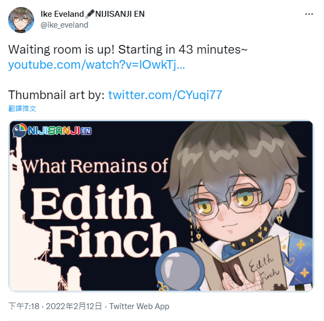Click the Twitter Web App source label
This screenshot has width=324, height=321.
point(139,306)
